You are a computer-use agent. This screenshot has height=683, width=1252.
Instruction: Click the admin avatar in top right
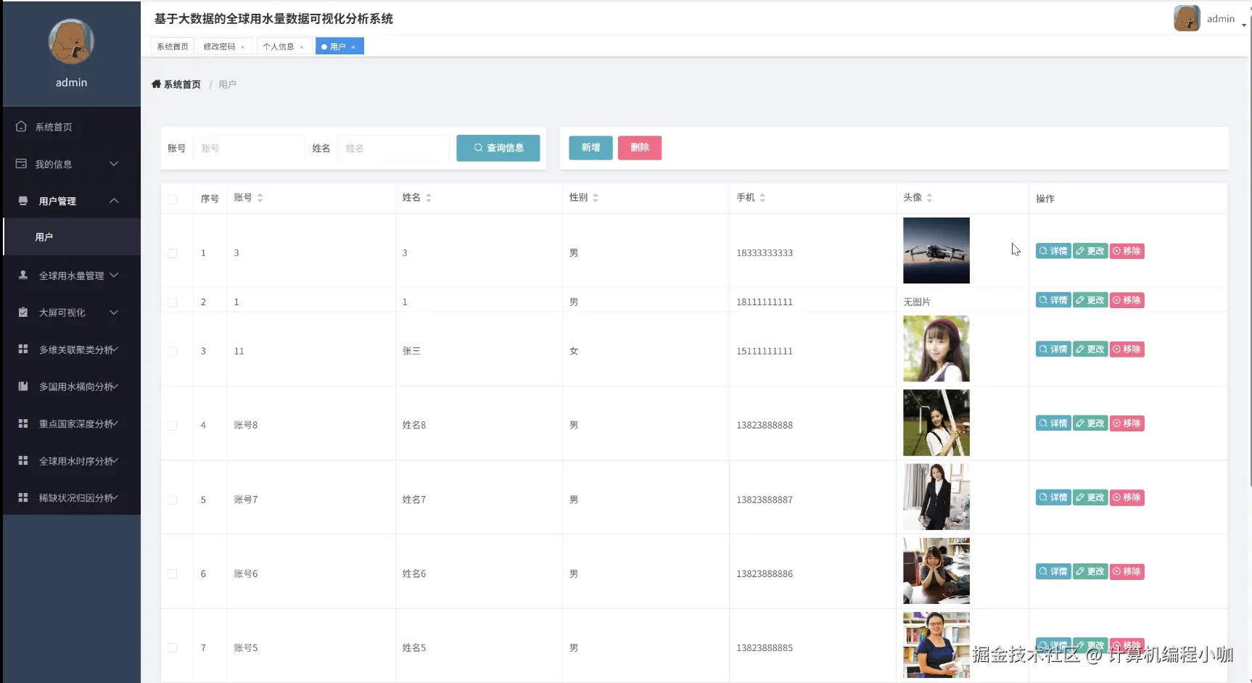1187,18
